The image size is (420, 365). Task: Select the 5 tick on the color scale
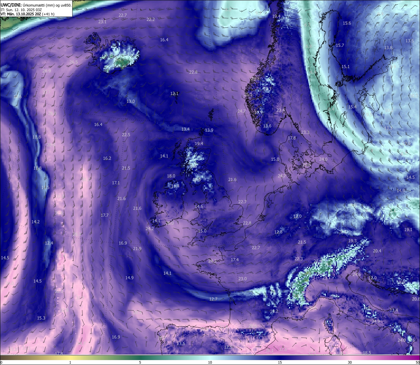click(140, 362)
